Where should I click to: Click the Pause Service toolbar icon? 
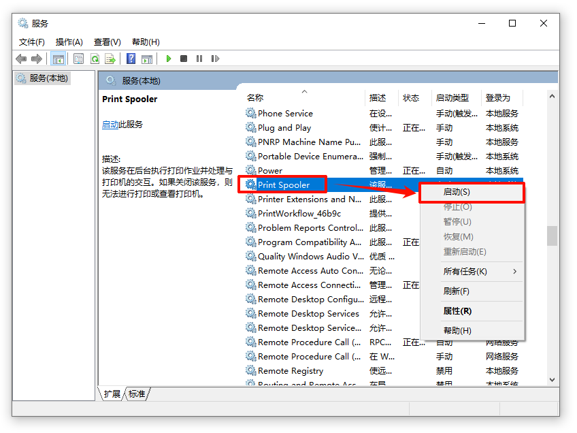[200, 59]
